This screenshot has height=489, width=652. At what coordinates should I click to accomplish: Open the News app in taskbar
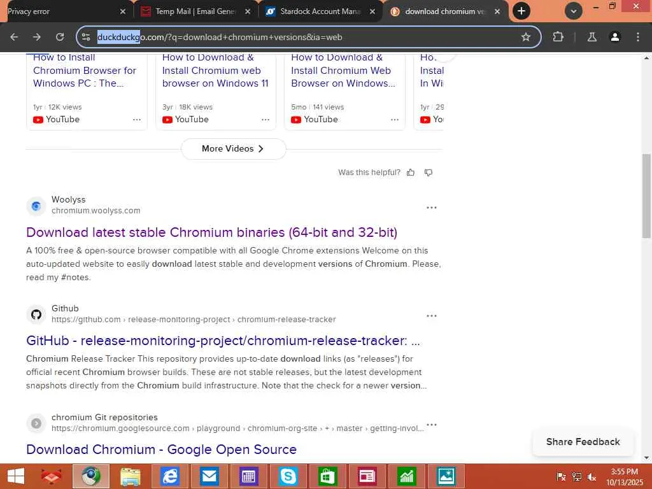(367, 476)
